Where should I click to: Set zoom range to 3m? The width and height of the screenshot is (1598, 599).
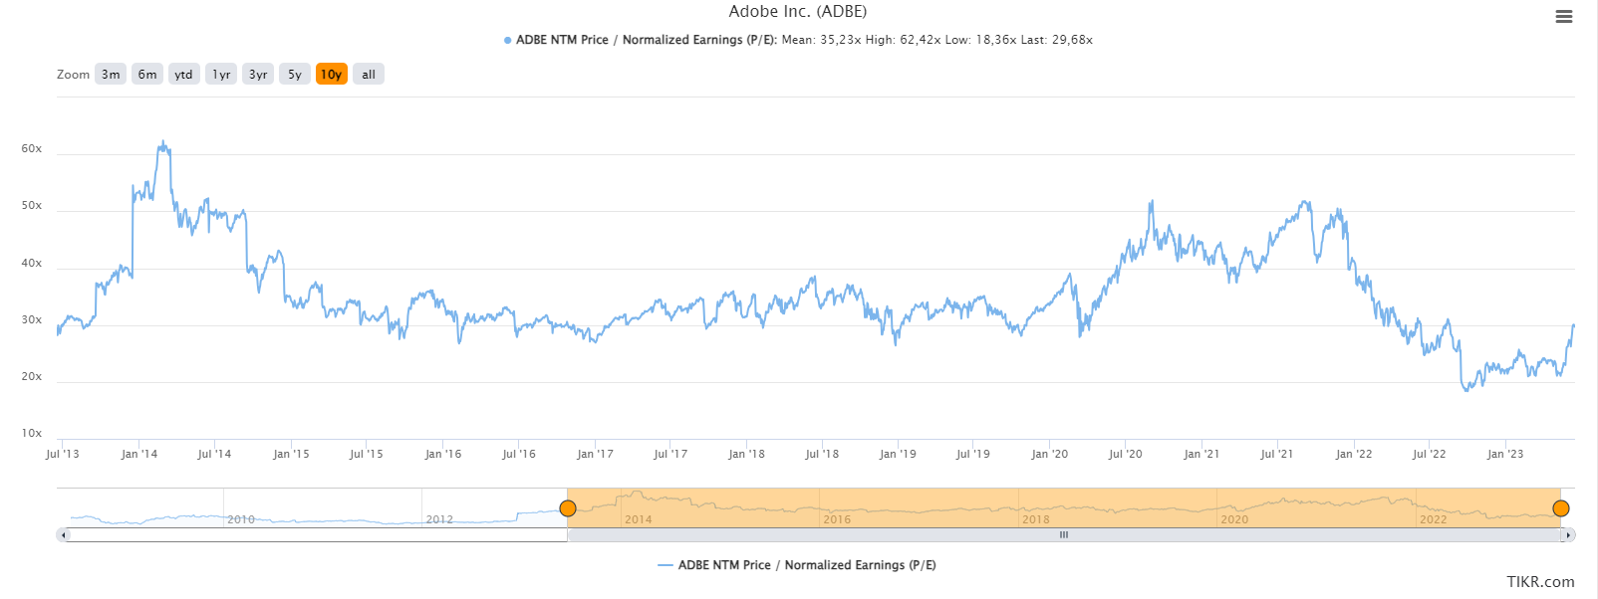(111, 75)
